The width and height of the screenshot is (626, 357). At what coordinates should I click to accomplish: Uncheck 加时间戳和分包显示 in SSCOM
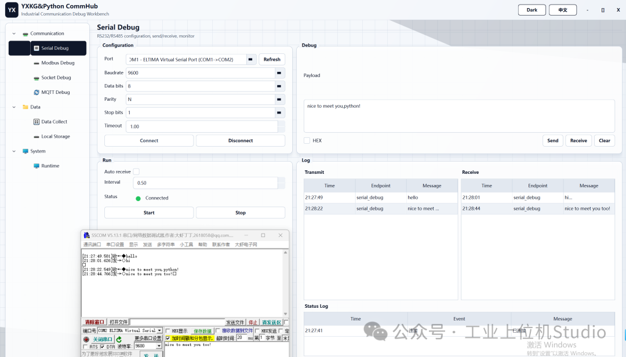pyautogui.click(x=168, y=338)
